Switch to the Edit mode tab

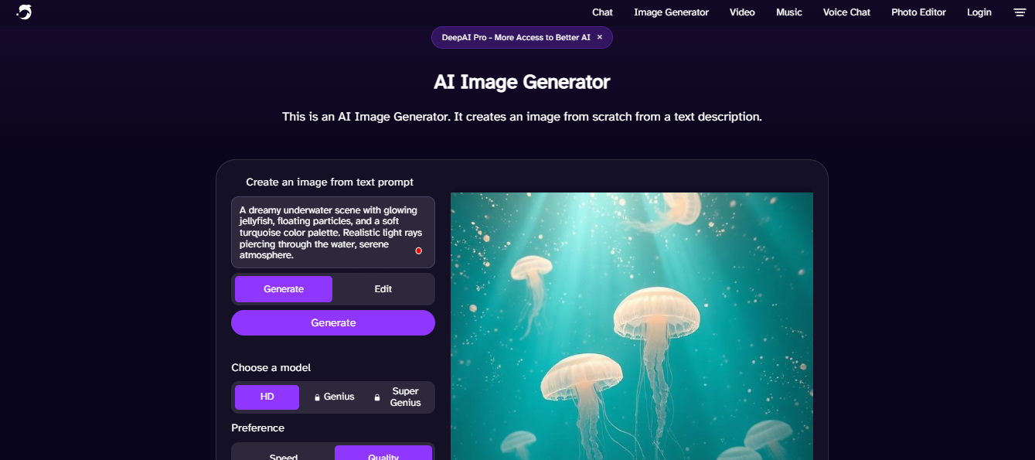click(x=383, y=289)
